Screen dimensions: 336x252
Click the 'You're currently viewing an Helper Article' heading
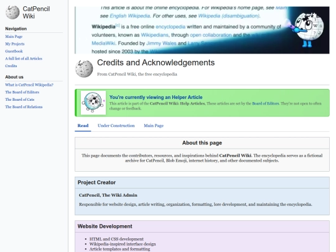pyautogui.click(x=156, y=97)
